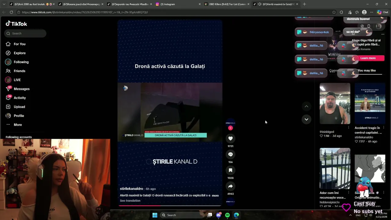Open Discord from the taskbar
The width and height of the screenshot is (391, 220).
(x=218, y=215)
